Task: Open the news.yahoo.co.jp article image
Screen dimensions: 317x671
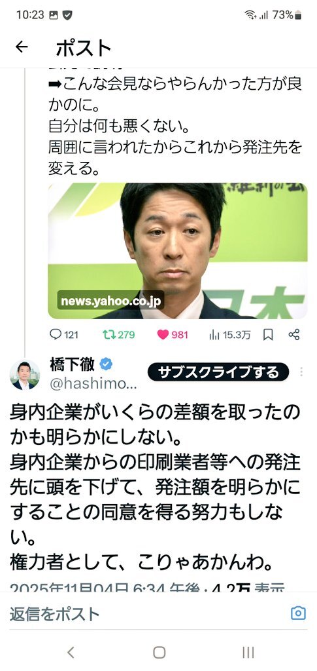Action: (178, 251)
